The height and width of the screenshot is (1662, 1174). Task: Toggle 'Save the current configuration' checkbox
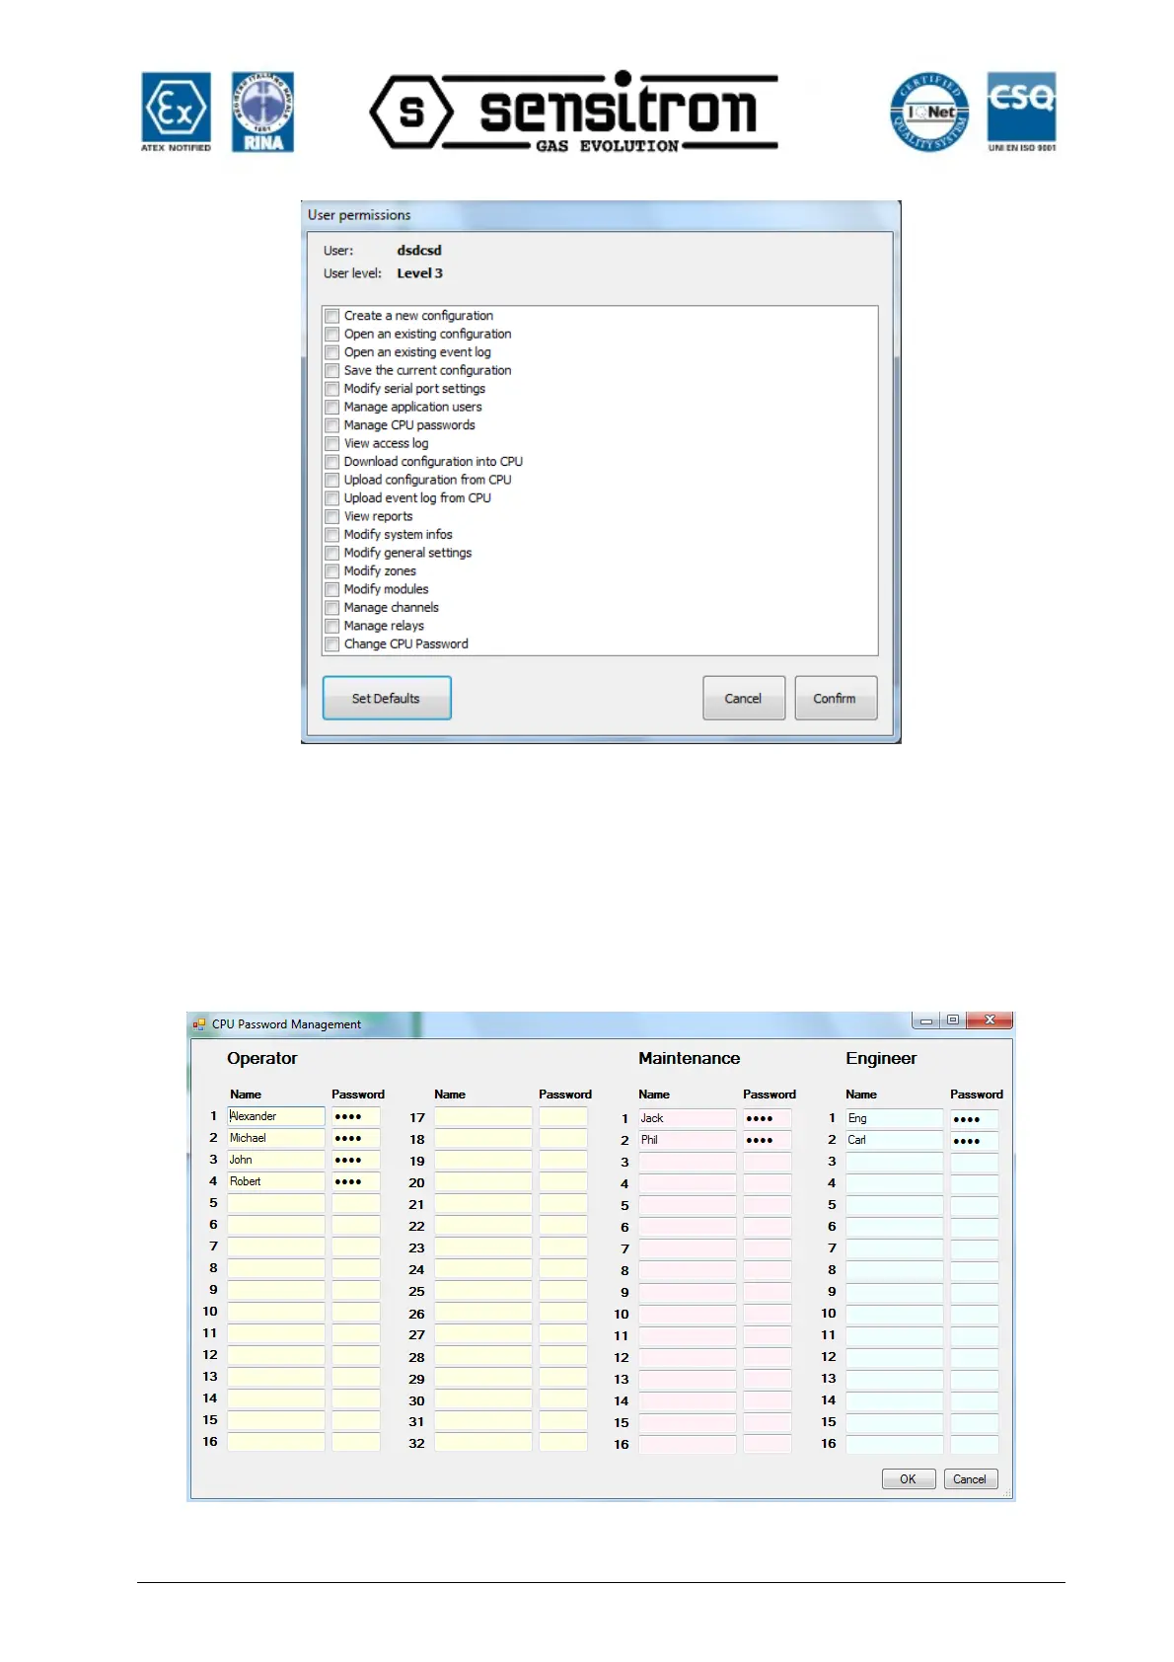[332, 371]
